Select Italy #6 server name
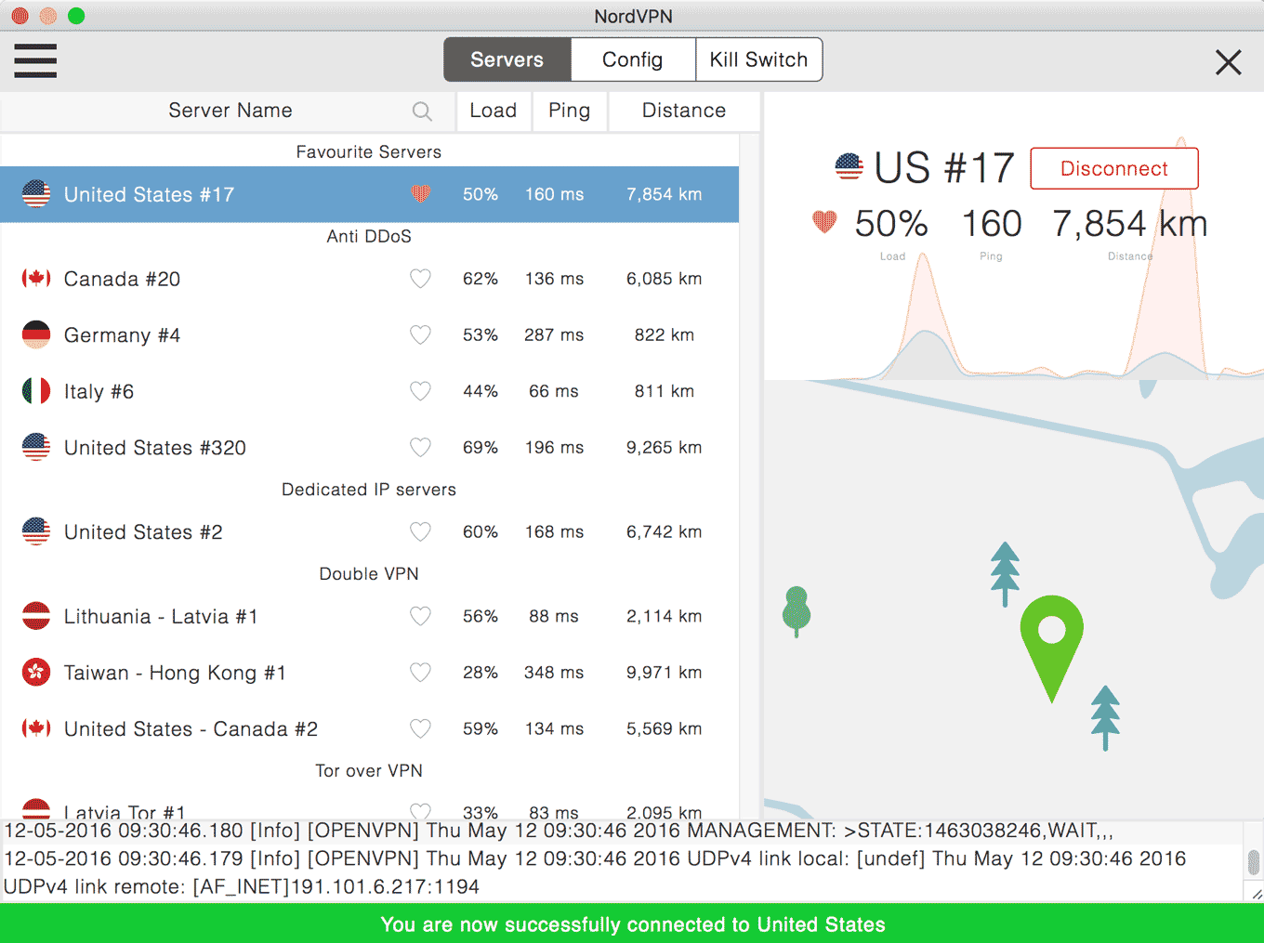This screenshot has height=943, width=1264. 99,392
